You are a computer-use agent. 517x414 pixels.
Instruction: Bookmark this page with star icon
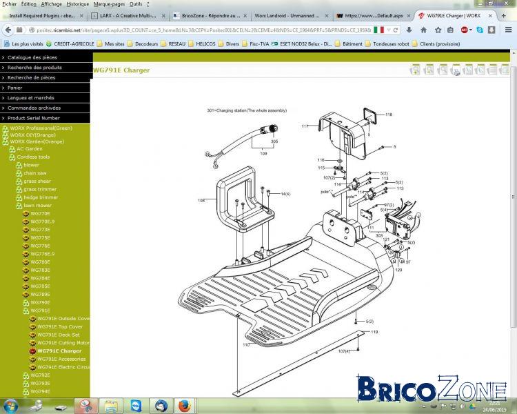pyautogui.click(x=438, y=30)
